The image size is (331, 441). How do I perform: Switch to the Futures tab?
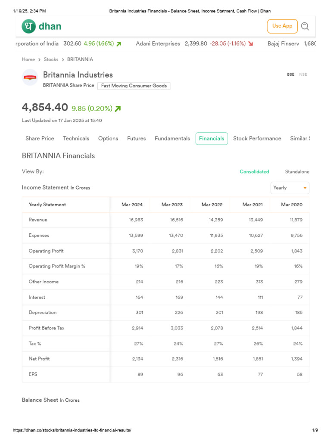pos(136,138)
